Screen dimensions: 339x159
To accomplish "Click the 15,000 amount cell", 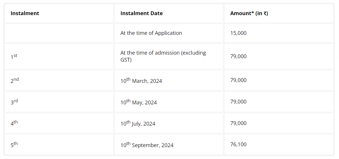I will (x=279, y=33).
